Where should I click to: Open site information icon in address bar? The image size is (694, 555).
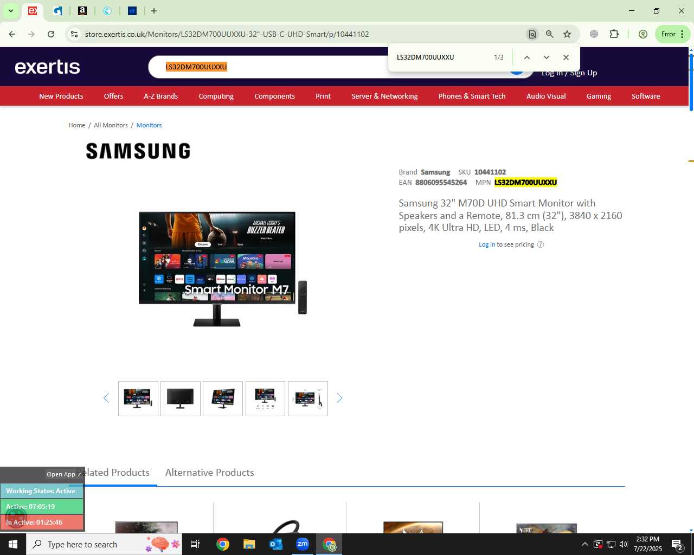74,34
